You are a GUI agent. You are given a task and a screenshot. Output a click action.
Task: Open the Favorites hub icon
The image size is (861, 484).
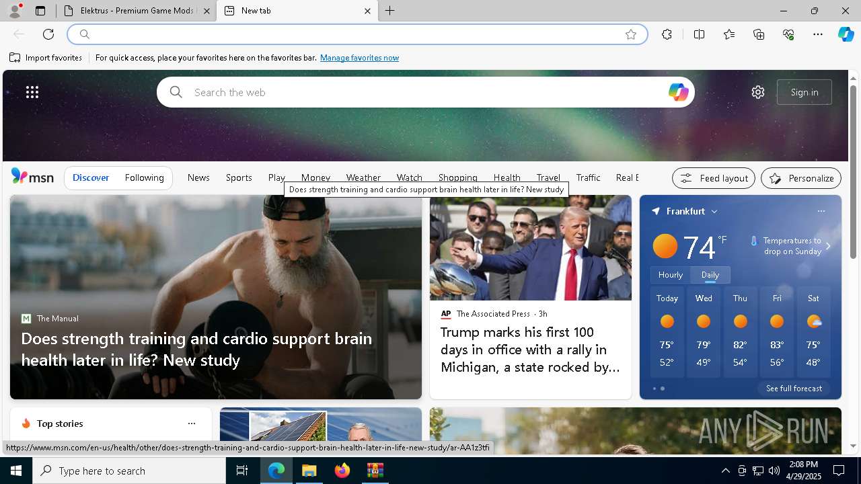(x=729, y=34)
